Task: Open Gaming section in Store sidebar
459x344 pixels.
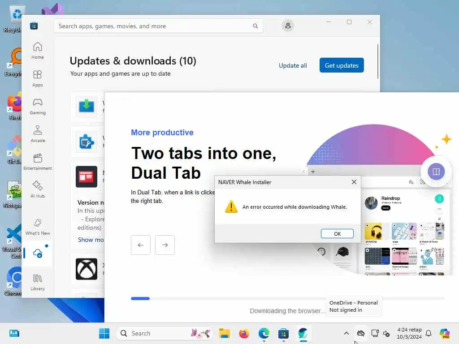Action: 38,106
